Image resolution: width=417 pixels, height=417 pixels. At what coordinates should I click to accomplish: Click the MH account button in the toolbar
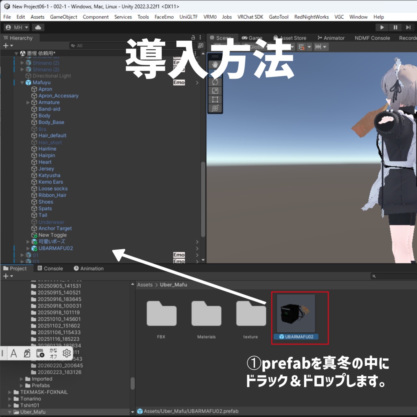(15, 27)
